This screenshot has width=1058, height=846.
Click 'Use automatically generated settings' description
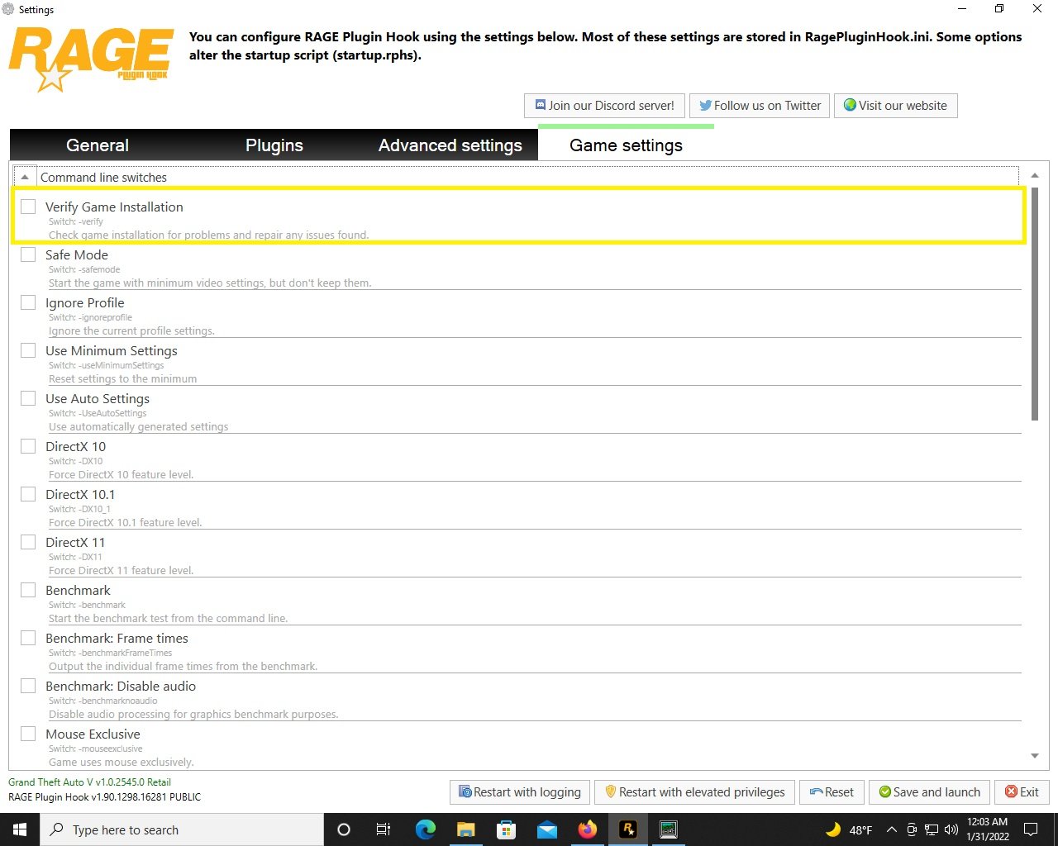click(x=138, y=427)
